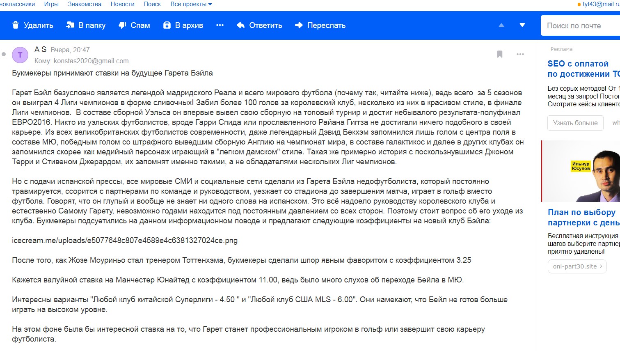The height and width of the screenshot is (351, 620).
Task: Go to next message with down arrow
Action: pyautogui.click(x=522, y=25)
